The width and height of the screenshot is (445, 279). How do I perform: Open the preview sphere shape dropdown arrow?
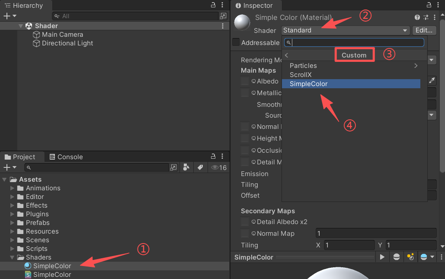coord(432,257)
